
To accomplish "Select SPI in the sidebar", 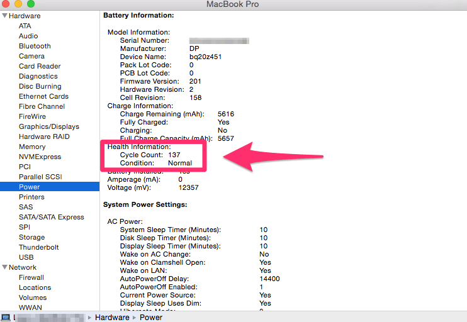I will [25, 227].
